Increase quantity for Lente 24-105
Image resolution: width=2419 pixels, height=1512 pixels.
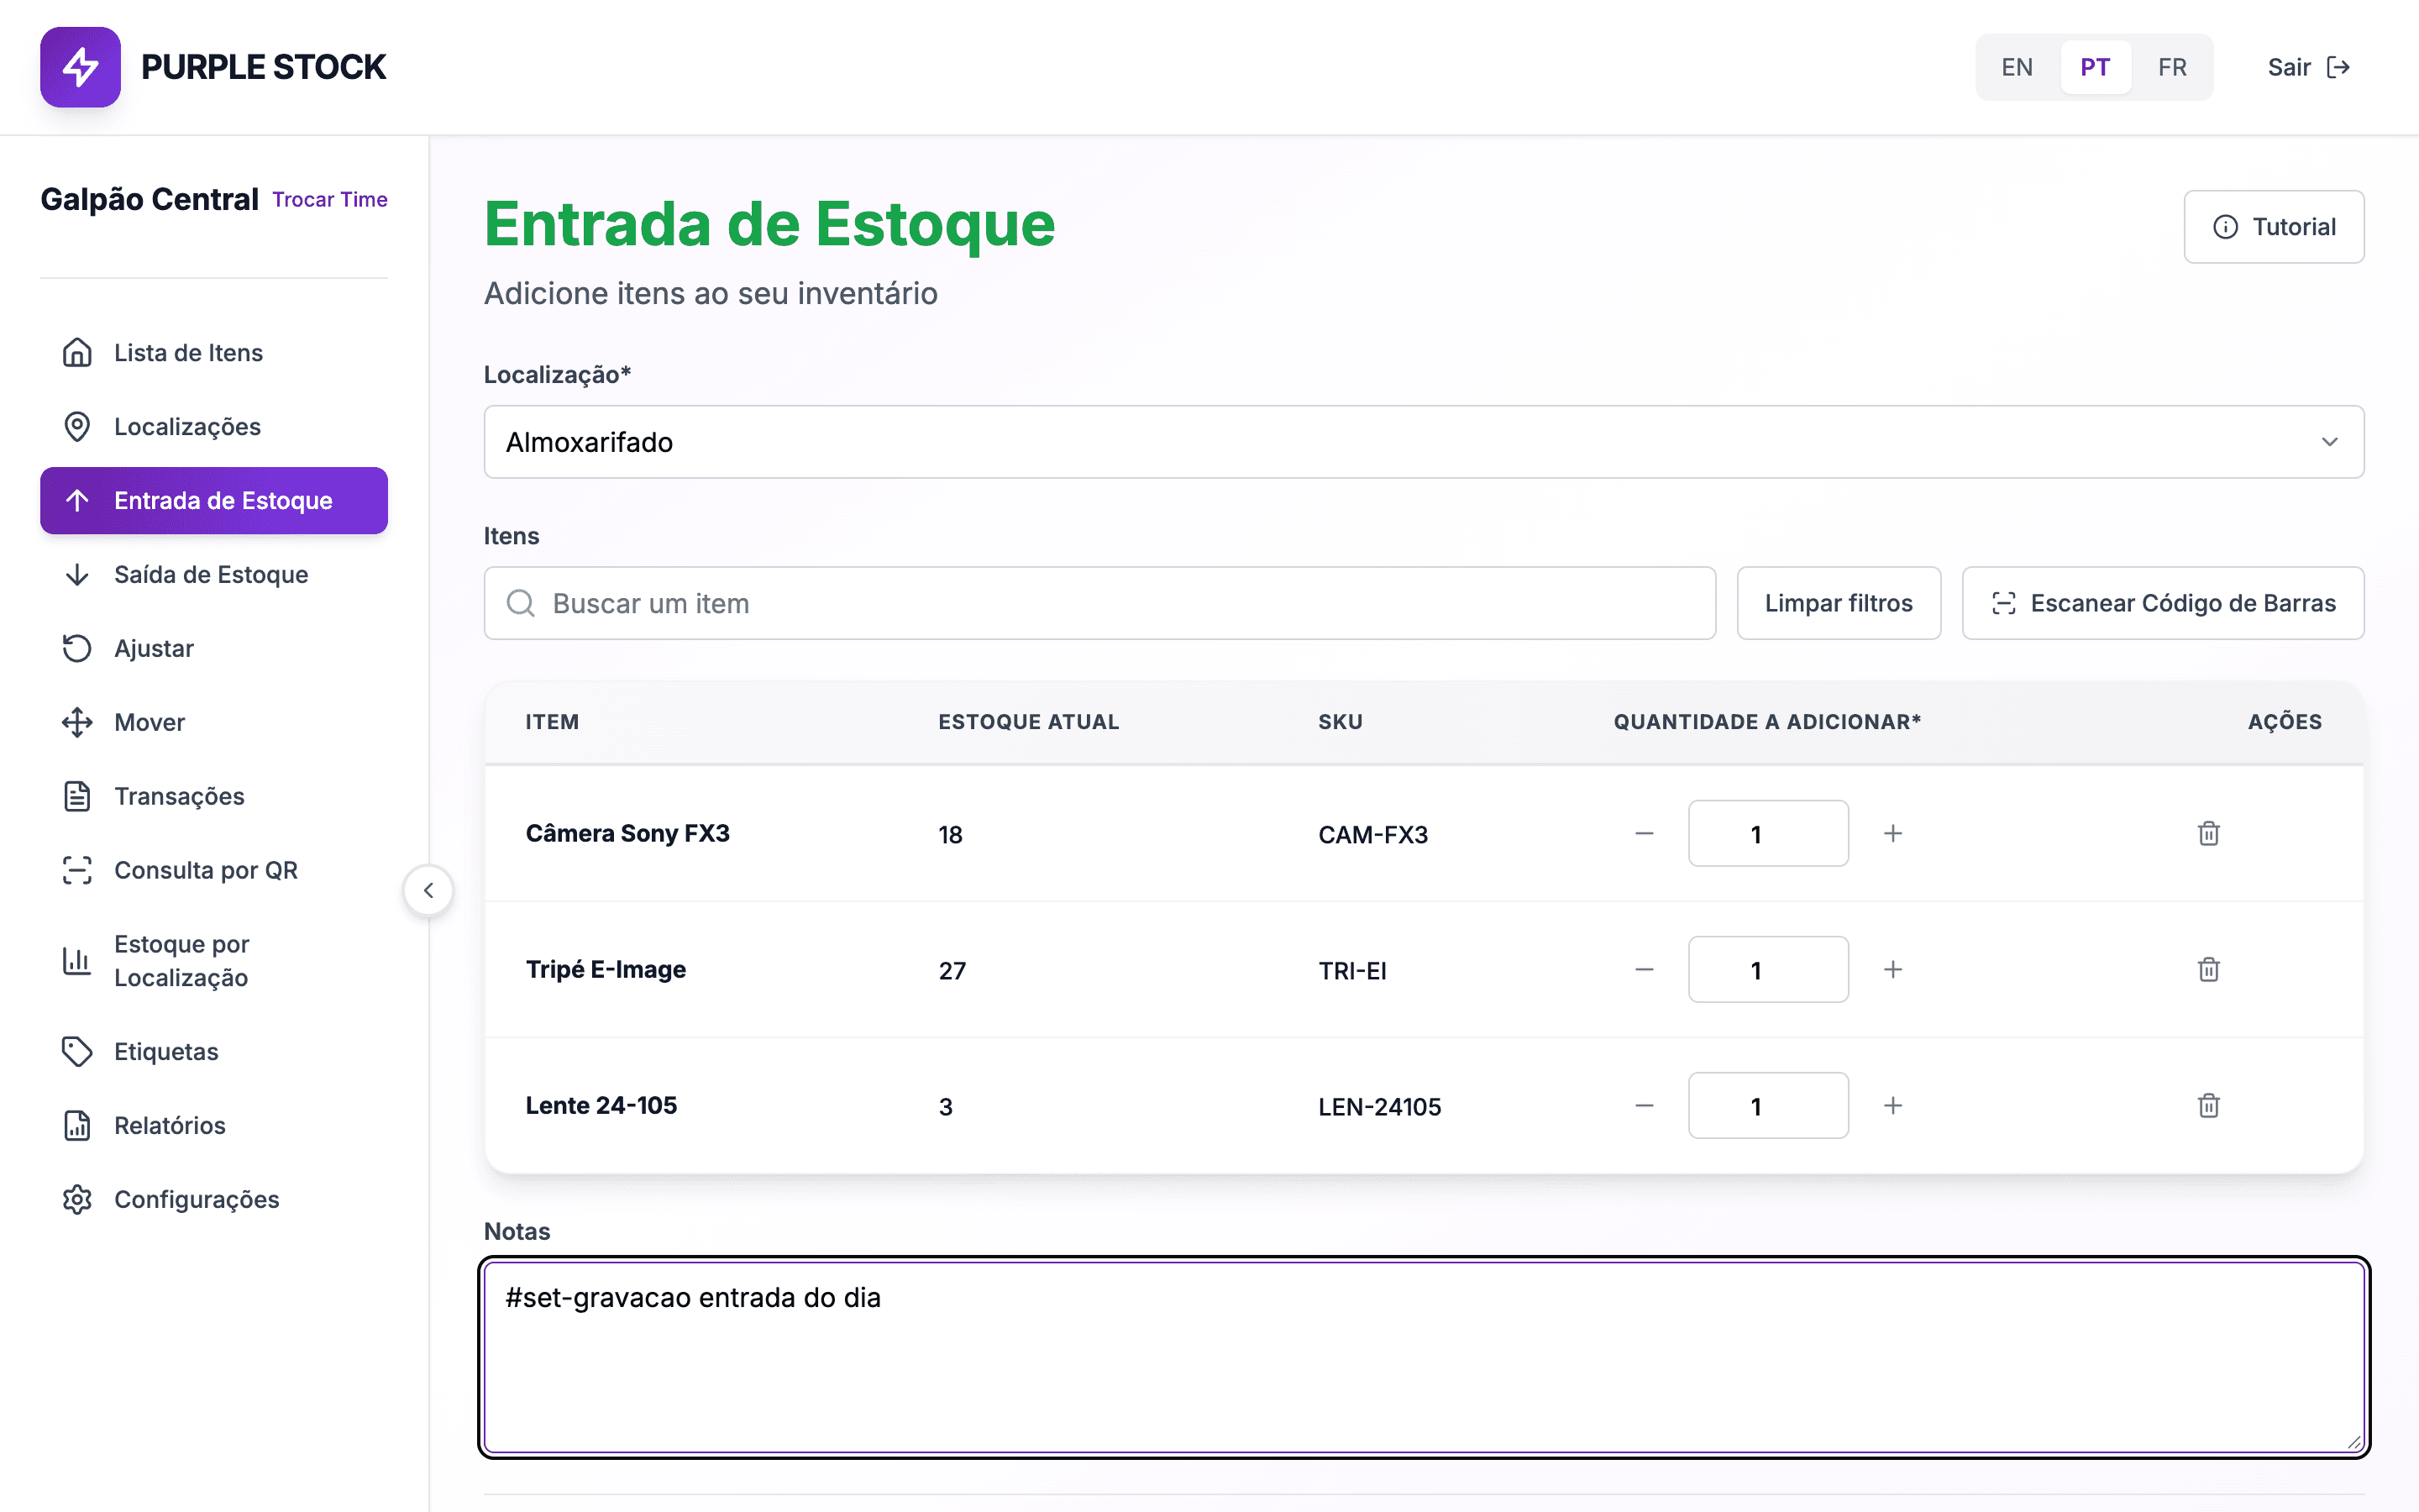click(1892, 1105)
